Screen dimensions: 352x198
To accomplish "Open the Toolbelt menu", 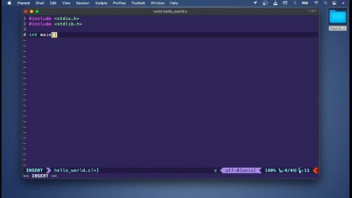I will 138,3.
